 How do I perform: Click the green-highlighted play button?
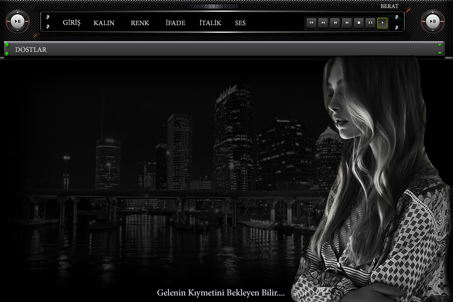click(x=383, y=23)
